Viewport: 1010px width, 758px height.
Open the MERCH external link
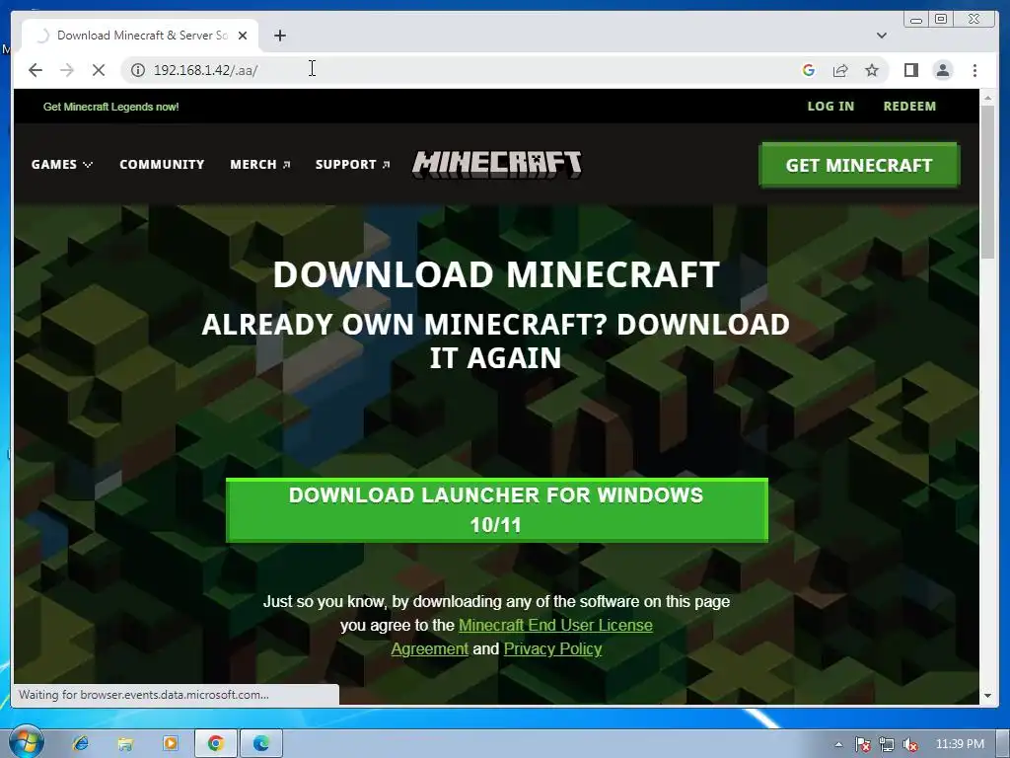click(x=259, y=165)
